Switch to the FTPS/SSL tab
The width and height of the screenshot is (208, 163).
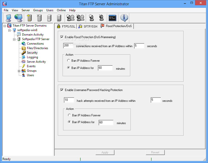[66, 26]
